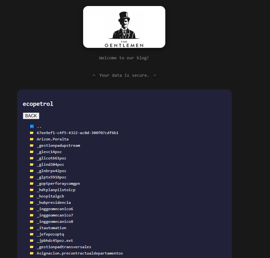This screenshot has width=270, height=258.
Task: Open the _gestionpadtransversales folder
Action: click(64, 247)
